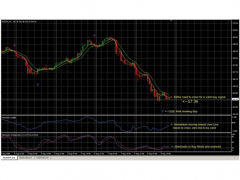
Task: Click the 167.15 price axis value
Action: tap(235, 72)
